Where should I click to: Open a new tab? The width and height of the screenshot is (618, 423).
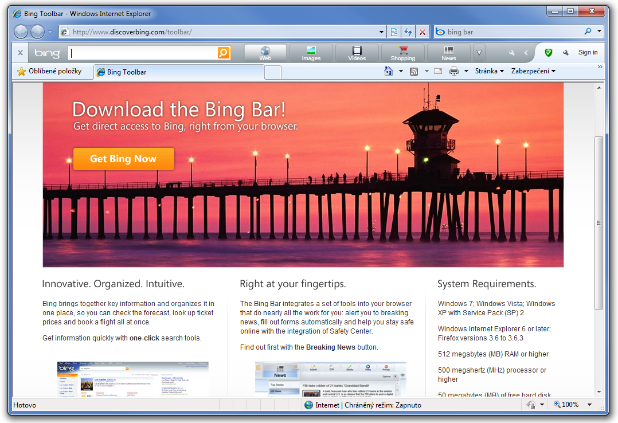[273, 73]
